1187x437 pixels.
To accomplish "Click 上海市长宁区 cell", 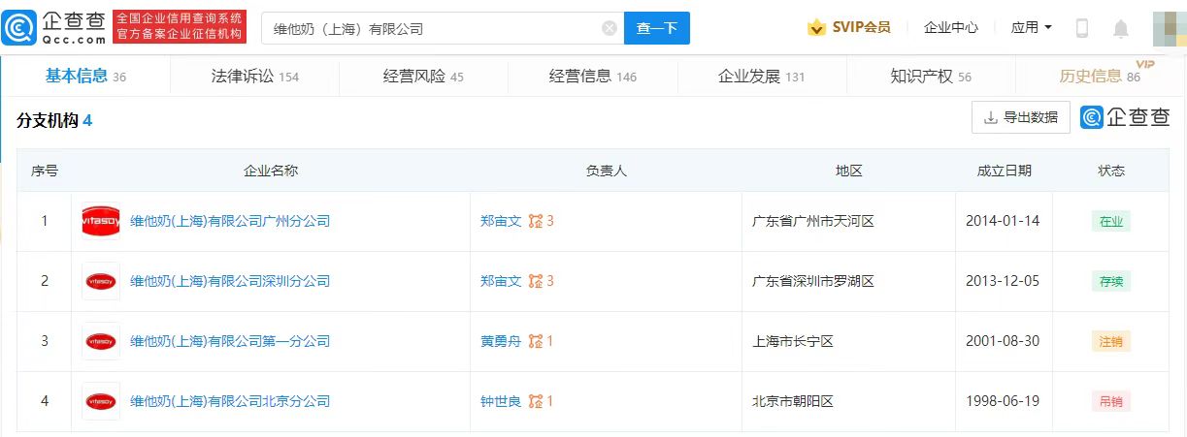I will (x=793, y=341).
